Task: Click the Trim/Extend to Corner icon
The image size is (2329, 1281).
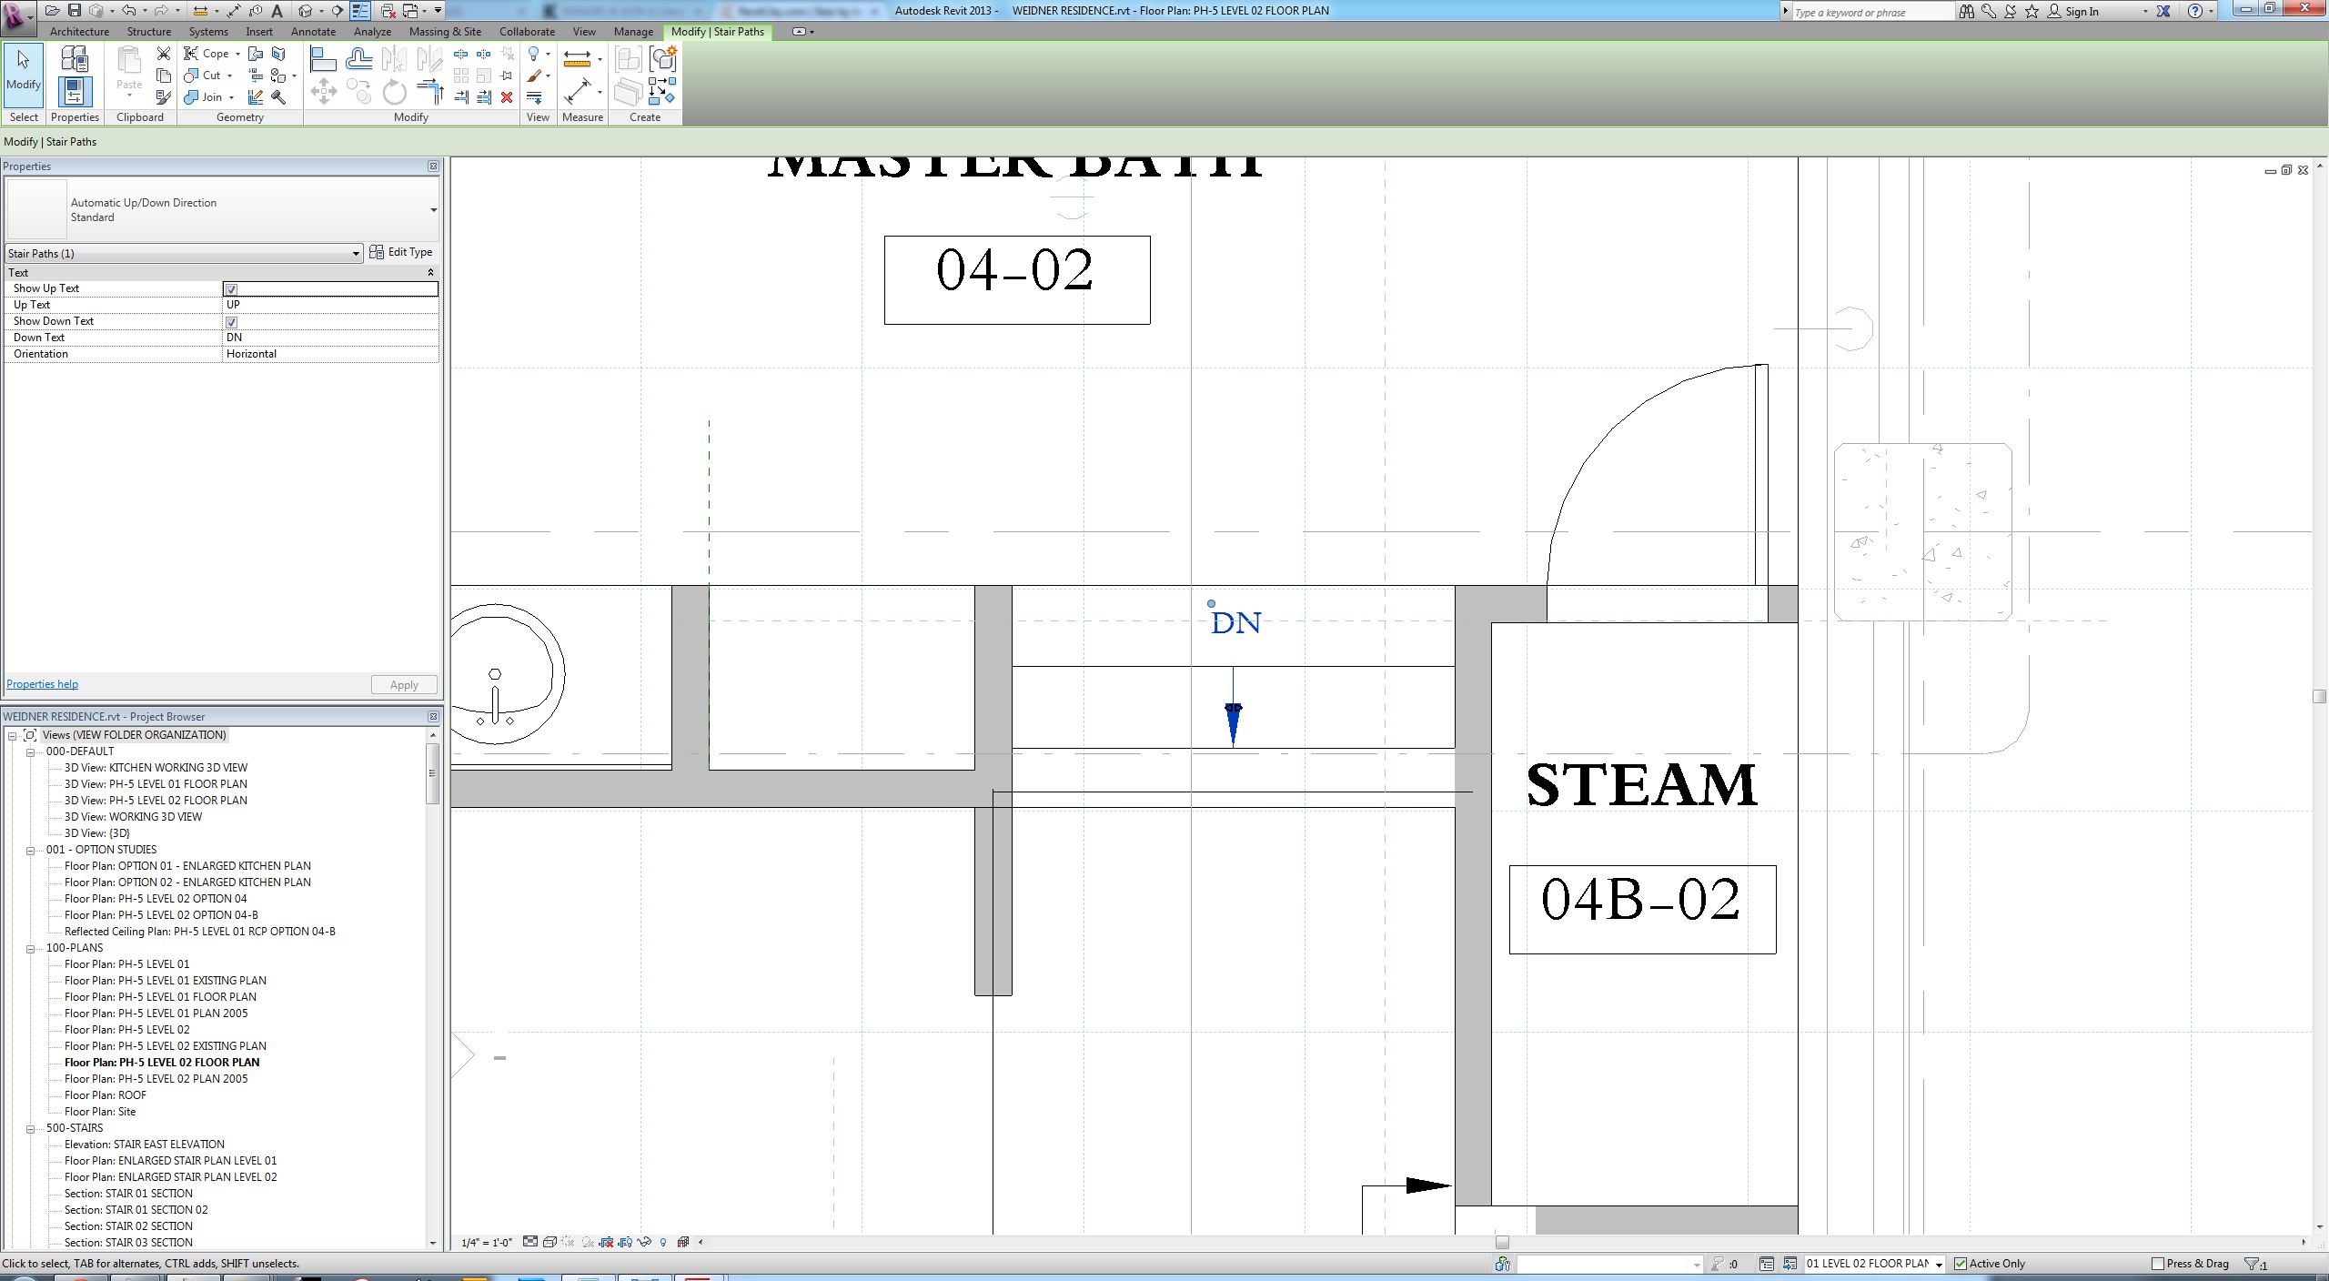Action: coord(429,90)
